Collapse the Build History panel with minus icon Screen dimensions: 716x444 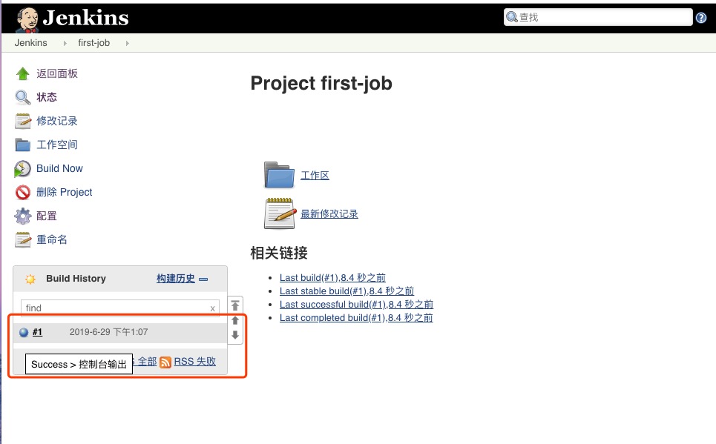[203, 279]
